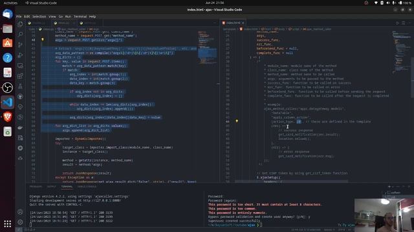Open Files from the Ubuntu dock
Viewport: 414px width, 232px height.
[x=7, y=28]
